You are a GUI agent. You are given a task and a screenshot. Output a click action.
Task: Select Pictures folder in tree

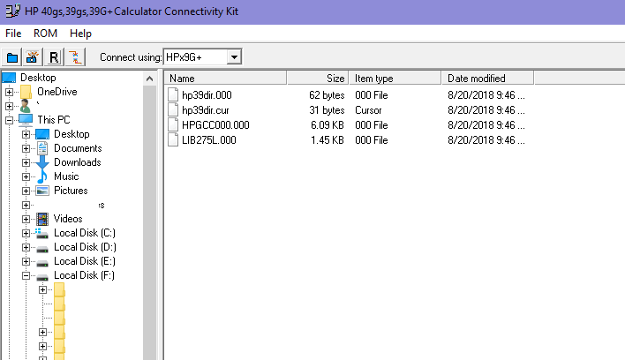pos(71,191)
